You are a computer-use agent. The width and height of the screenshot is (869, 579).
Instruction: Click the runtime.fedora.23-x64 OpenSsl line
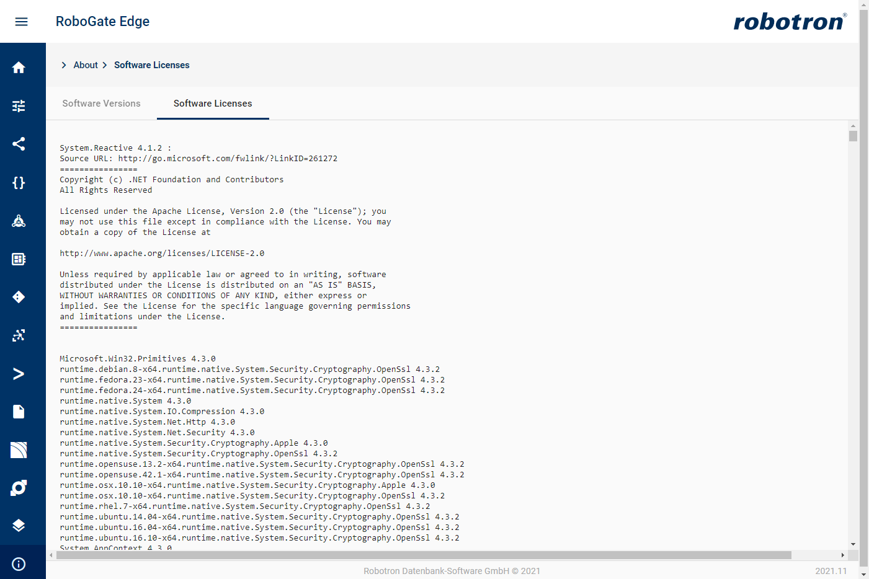click(x=252, y=380)
